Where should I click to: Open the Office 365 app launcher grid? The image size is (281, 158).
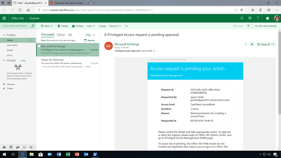tap(4, 18)
